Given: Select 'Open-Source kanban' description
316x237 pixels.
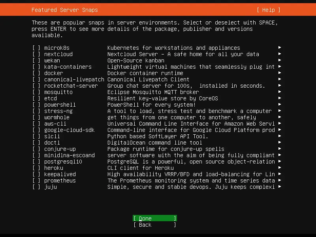Looking at the screenshot, I should point(136,60).
